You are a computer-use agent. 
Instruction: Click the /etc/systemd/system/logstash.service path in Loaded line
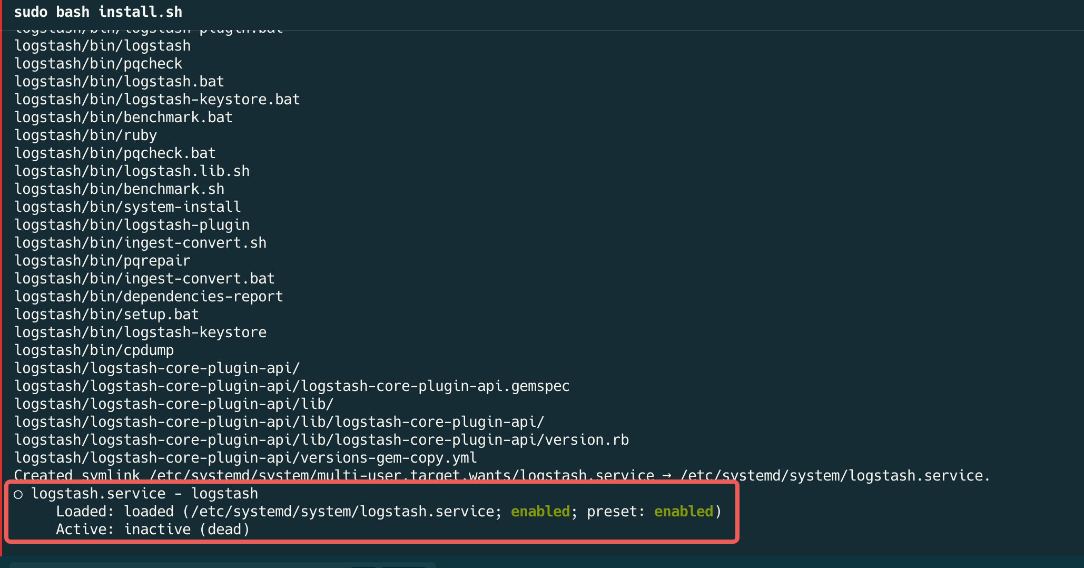[342, 512]
